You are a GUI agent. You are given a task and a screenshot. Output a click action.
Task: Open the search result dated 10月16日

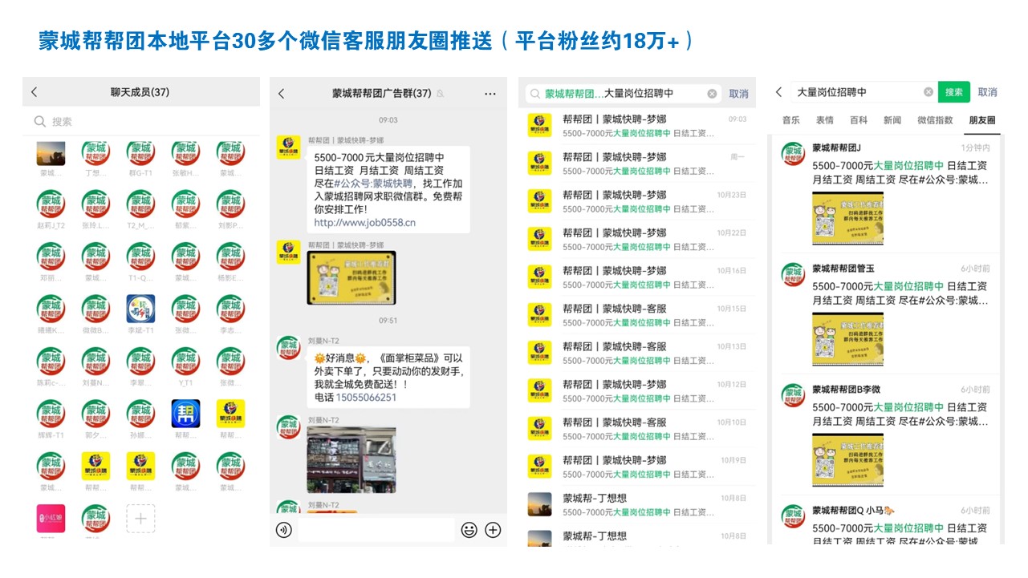coord(637,277)
